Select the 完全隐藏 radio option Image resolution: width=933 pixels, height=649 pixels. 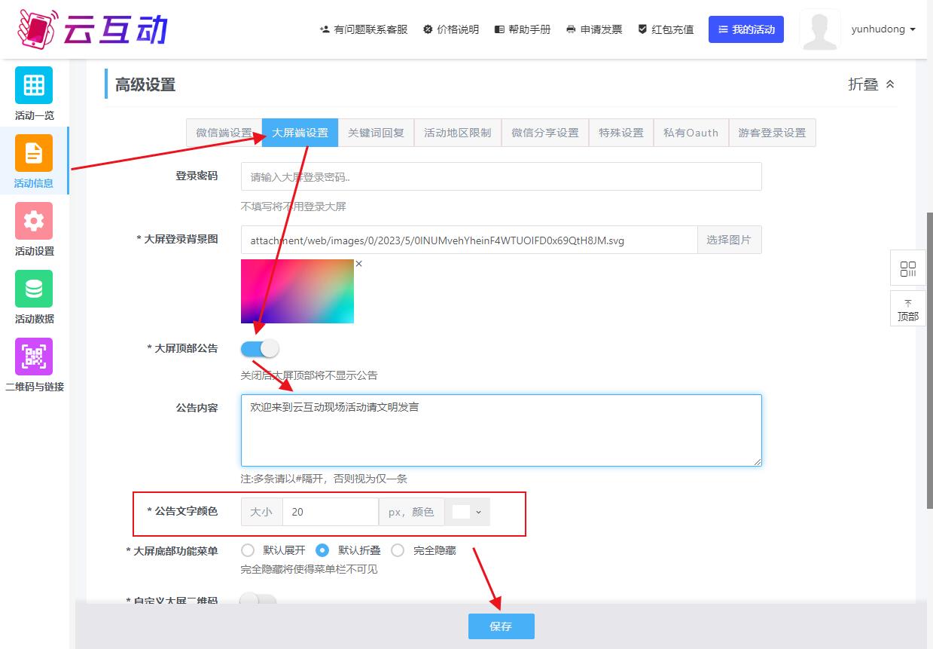pyautogui.click(x=398, y=550)
